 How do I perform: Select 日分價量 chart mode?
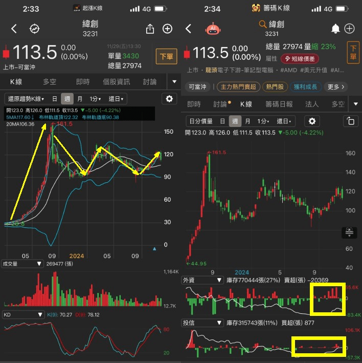[201, 121]
